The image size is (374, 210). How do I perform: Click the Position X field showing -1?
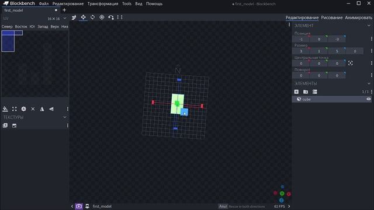(x=301, y=39)
